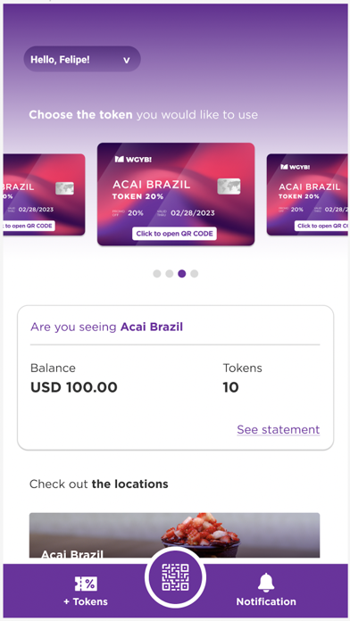The image size is (350, 621).
Task: Switch to the Notification tab
Action: tap(266, 590)
